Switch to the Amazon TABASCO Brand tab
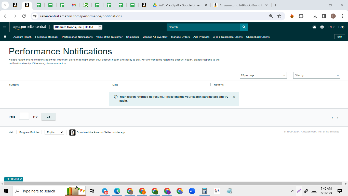 (240, 5)
